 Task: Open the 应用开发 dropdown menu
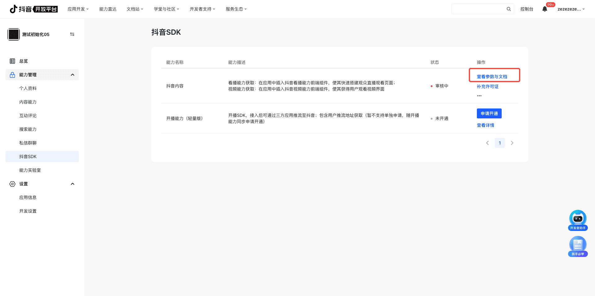click(78, 9)
